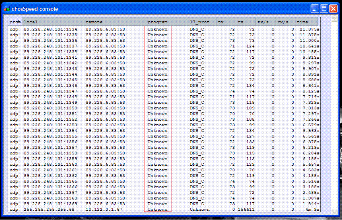Sort by the local column header

(53, 22)
